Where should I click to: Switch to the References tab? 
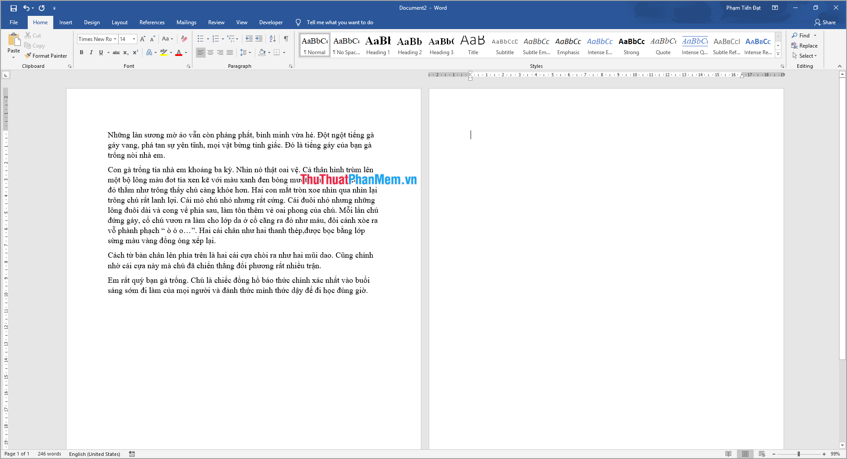(152, 22)
